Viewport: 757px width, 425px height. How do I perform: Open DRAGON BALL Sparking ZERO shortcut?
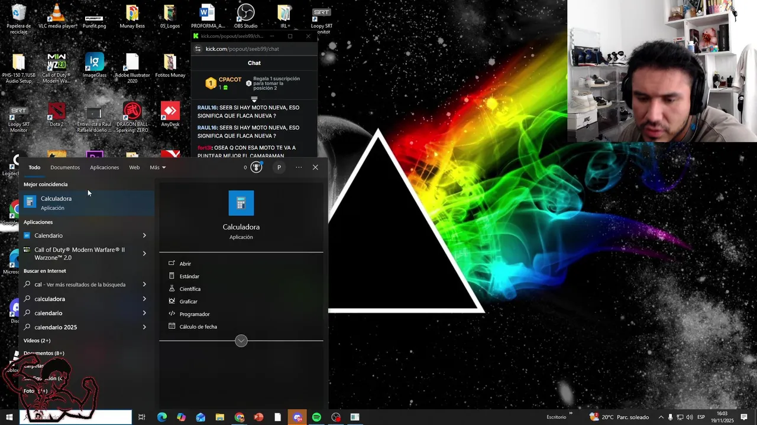[x=132, y=117]
